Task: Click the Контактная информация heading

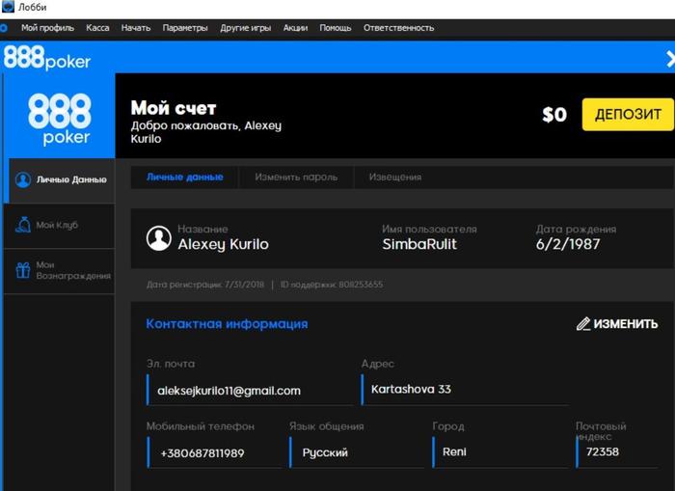Action: 227,324
